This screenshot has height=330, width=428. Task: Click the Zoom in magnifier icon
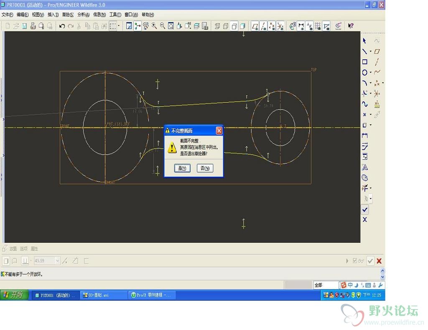click(x=154, y=26)
